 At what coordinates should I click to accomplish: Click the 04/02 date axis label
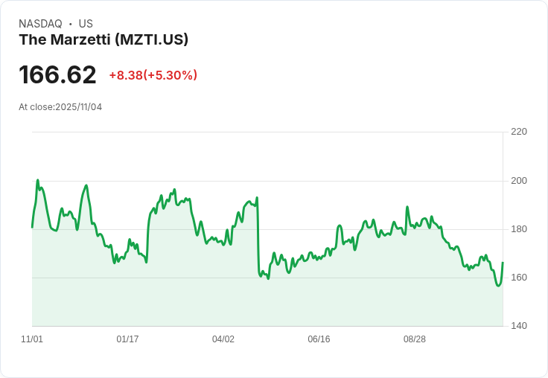click(x=223, y=339)
